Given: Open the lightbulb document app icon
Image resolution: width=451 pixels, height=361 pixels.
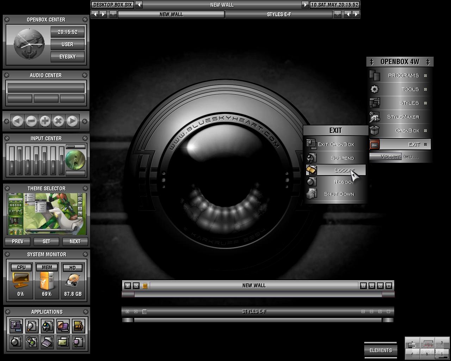Looking at the screenshot, I should pos(32,326).
